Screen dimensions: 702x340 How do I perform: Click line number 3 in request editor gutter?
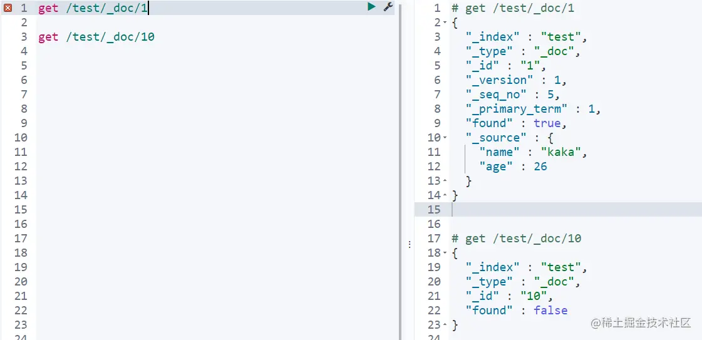coord(24,37)
